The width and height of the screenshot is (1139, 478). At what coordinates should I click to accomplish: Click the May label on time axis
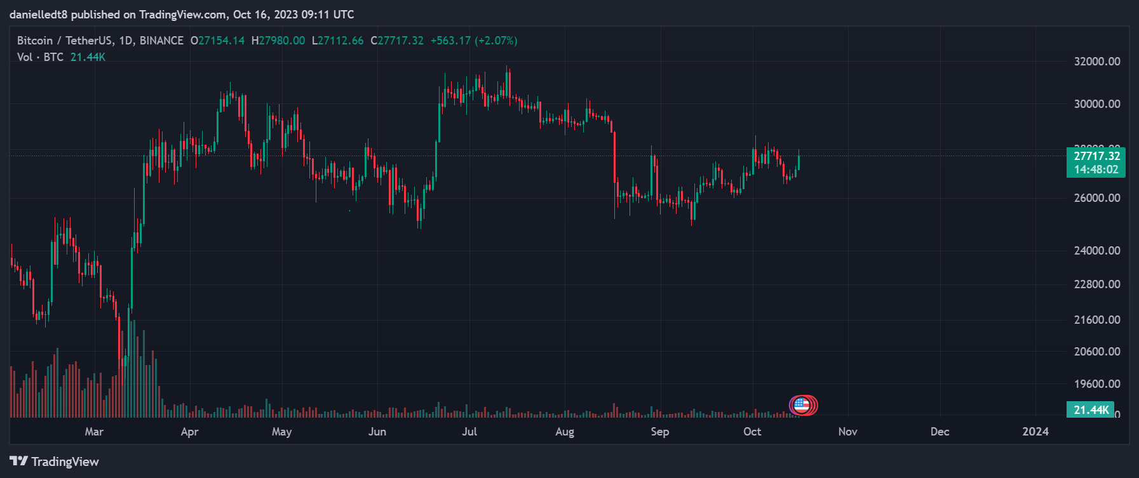[281, 432]
